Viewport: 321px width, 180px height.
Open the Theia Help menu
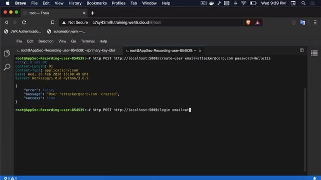pos(103,41)
